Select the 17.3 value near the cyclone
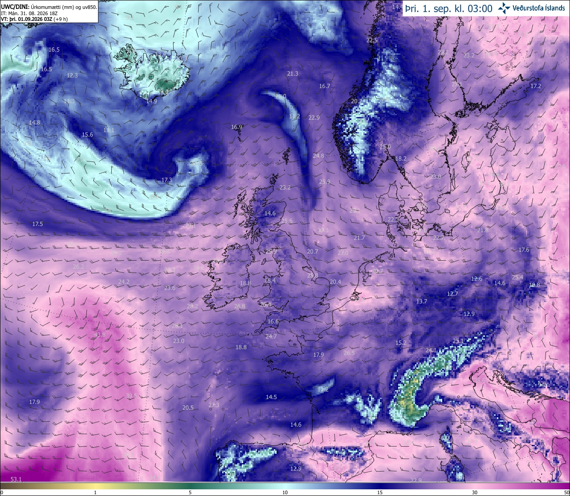Image resolution: width=570 pixels, height=496 pixels. (167, 180)
